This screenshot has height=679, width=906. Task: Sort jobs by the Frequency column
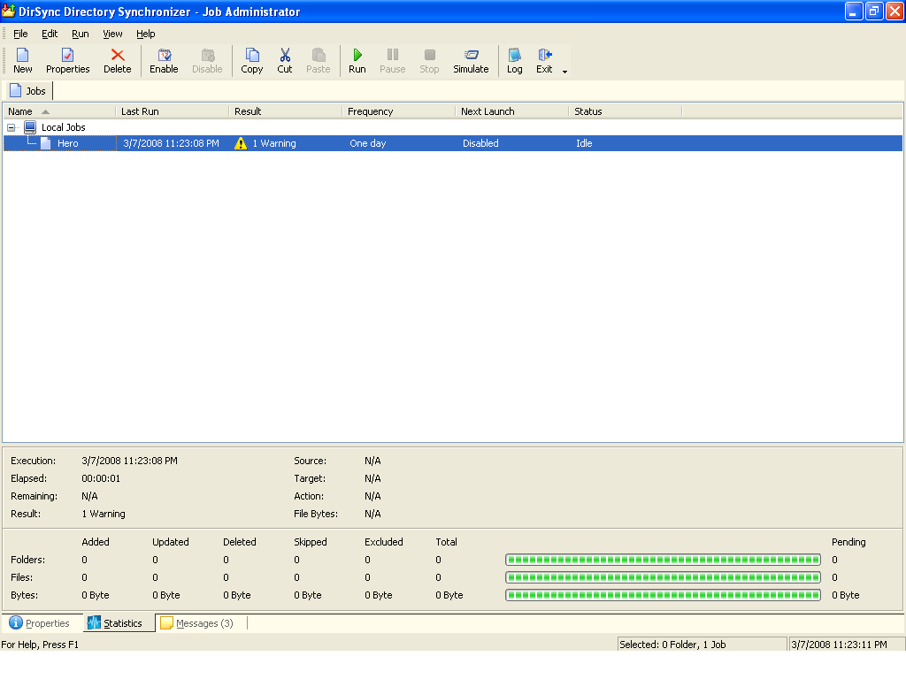click(x=399, y=111)
